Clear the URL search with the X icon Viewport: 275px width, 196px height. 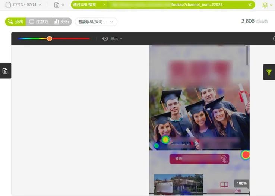pos(250,5)
